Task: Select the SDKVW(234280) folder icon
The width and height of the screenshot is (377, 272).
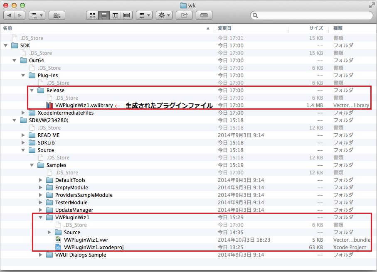Action: coord(23,120)
